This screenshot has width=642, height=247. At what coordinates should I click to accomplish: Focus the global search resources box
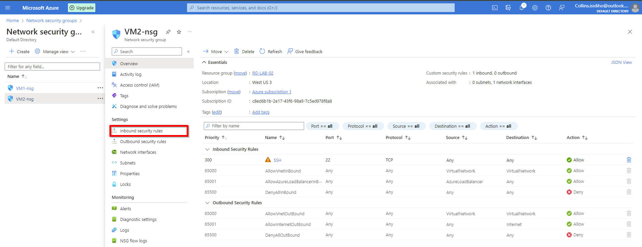tap(320, 8)
